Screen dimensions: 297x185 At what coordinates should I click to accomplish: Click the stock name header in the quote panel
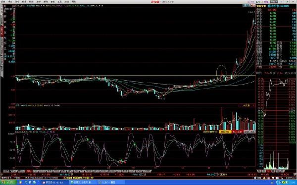pos(278,6)
